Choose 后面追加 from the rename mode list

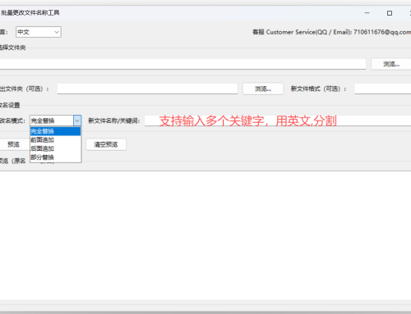[x=55, y=148]
